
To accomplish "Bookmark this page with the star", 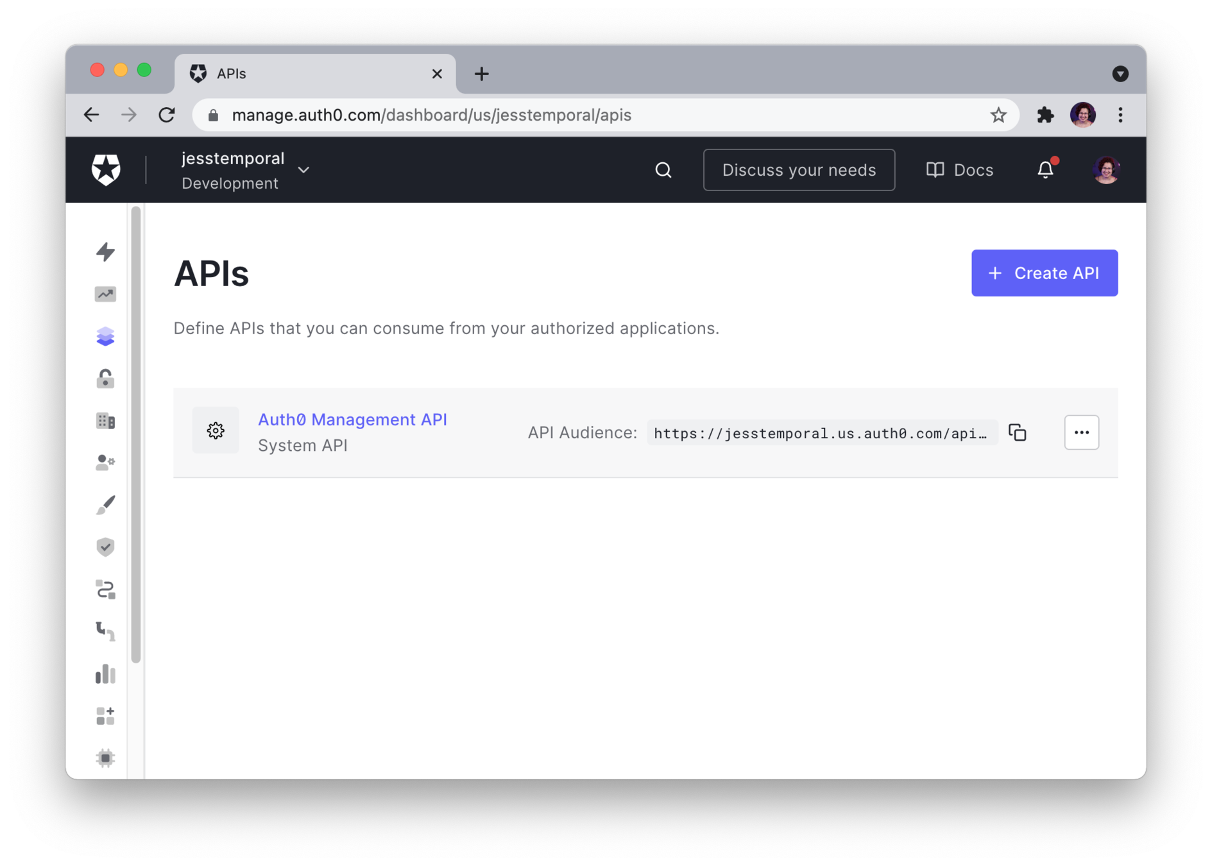I will 998,115.
